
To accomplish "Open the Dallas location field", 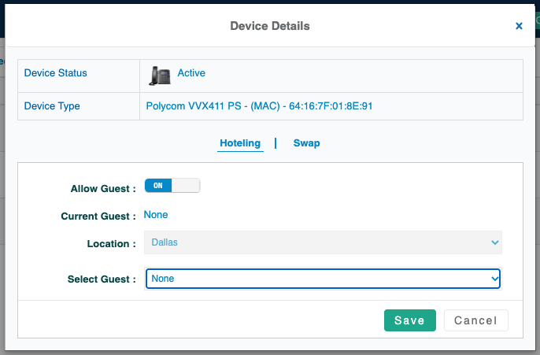I will coord(315,242).
